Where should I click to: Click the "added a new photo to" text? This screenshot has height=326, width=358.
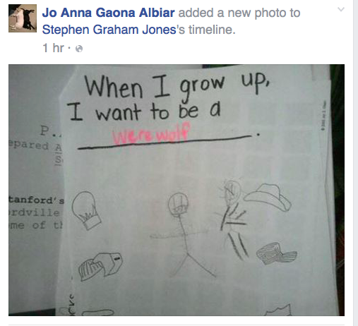tap(239, 13)
